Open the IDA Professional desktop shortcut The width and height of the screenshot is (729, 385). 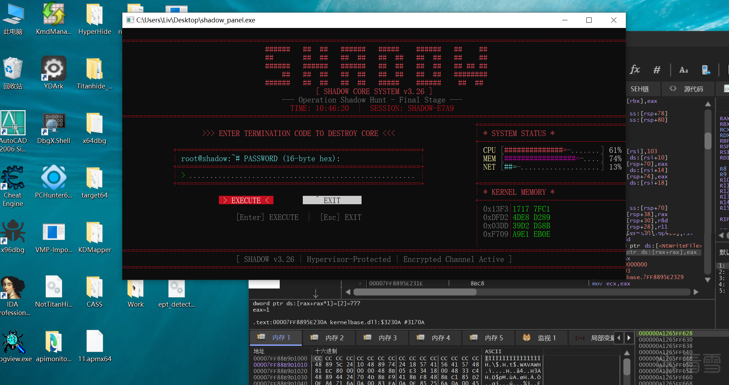[x=13, y=287]
